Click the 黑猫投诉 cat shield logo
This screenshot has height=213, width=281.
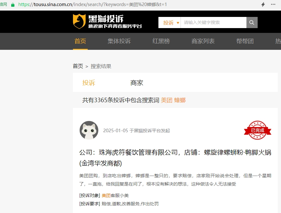click(x=79, y=21)
